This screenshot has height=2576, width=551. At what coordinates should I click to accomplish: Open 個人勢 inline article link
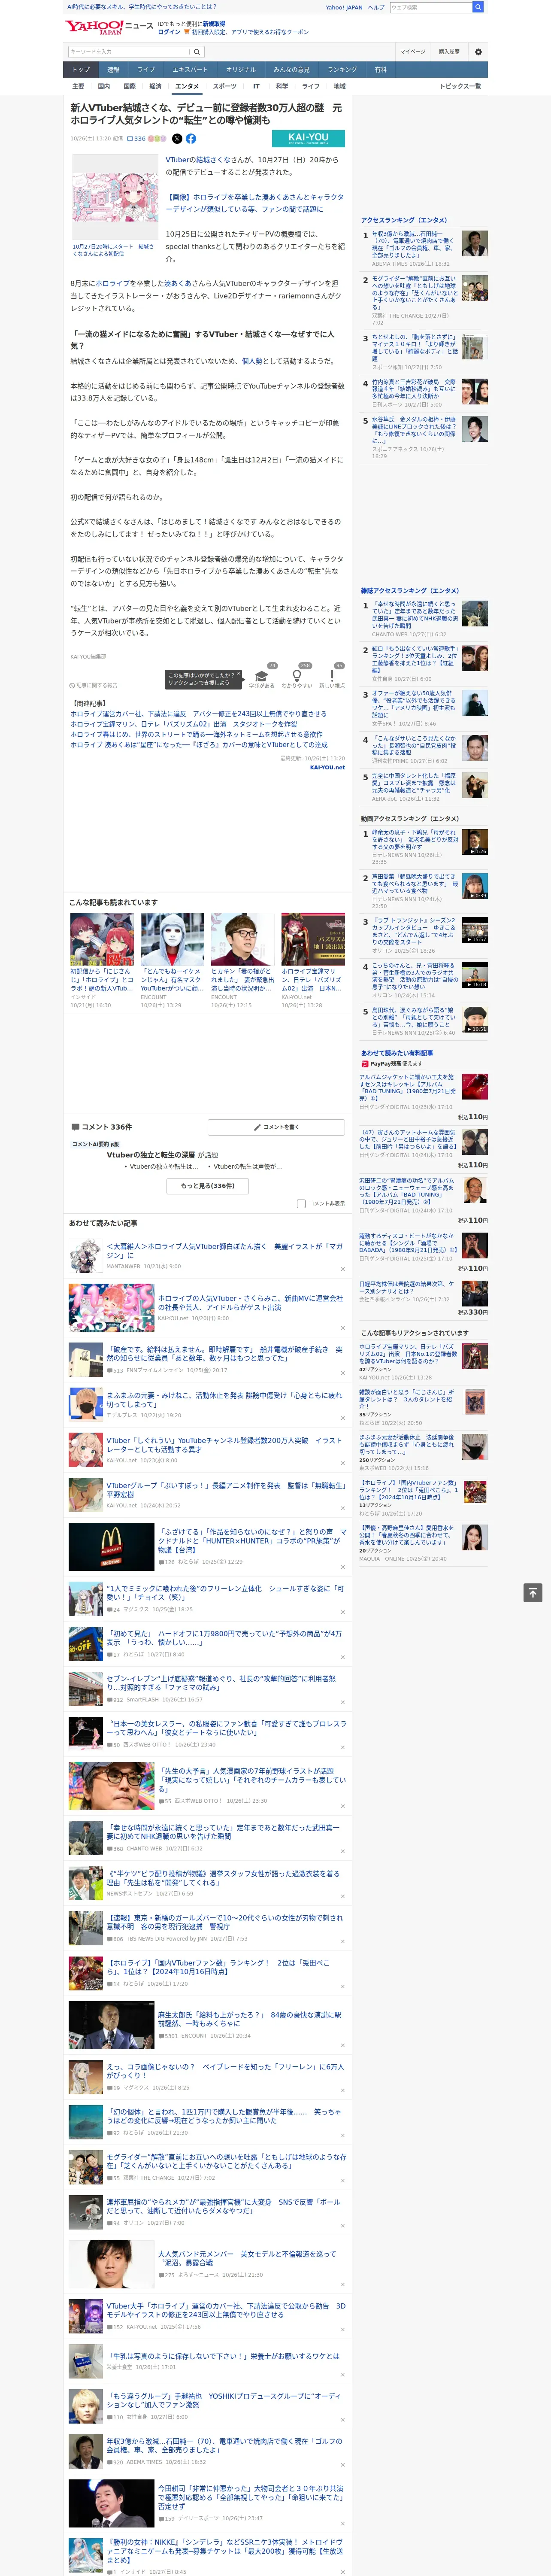point(252,361)
